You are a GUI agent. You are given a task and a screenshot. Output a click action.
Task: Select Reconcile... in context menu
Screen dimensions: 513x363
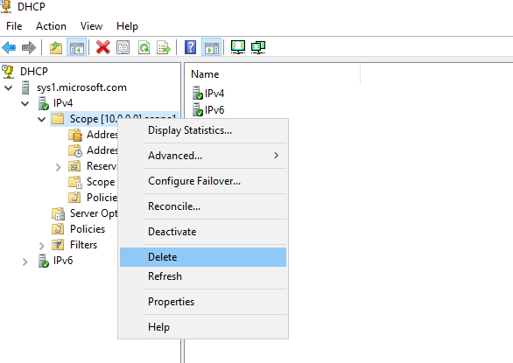[x=203, y=206]
